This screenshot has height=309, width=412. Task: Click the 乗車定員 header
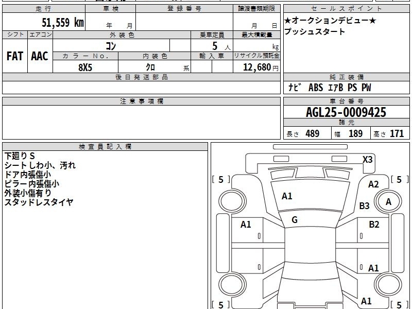[x=212, y=35]
